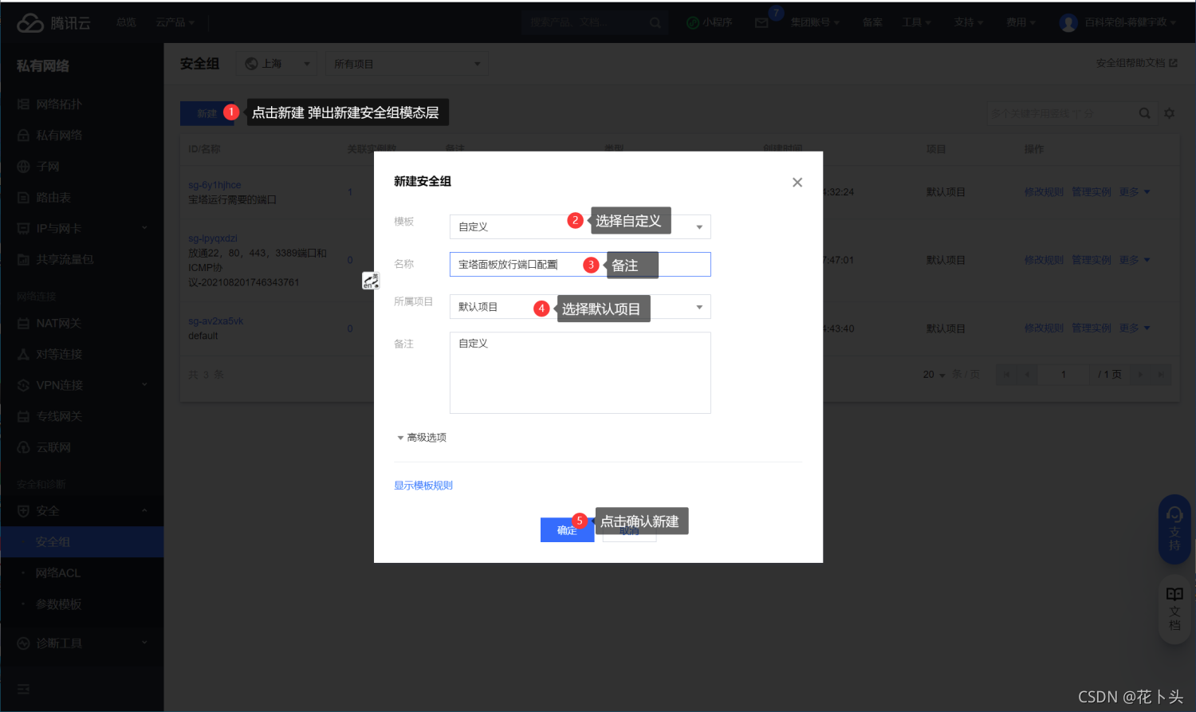Open the mail messages icon
1196x712 pixels.
pyautogui.click(x=761, y=23)
